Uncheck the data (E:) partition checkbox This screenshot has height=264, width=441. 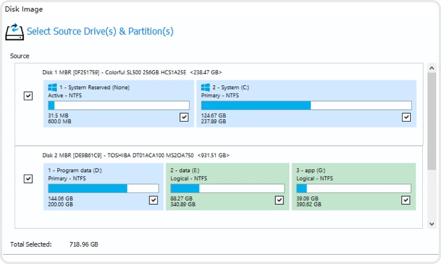279,200
